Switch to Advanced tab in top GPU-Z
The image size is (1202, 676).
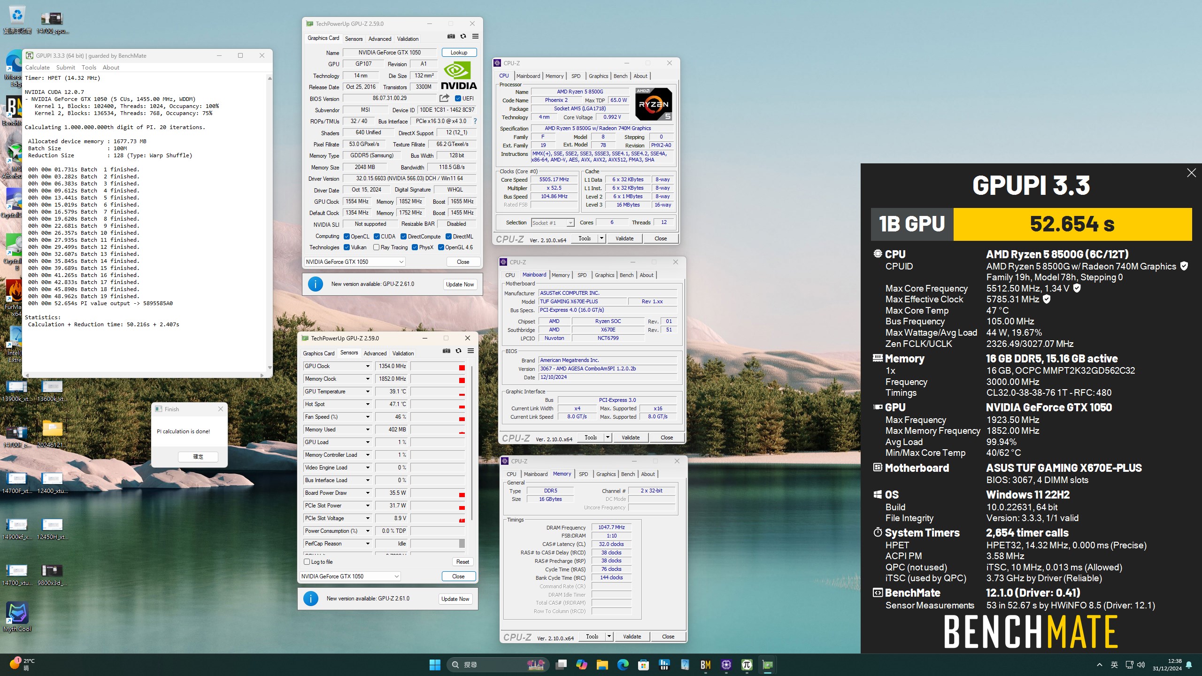(379, 39)
